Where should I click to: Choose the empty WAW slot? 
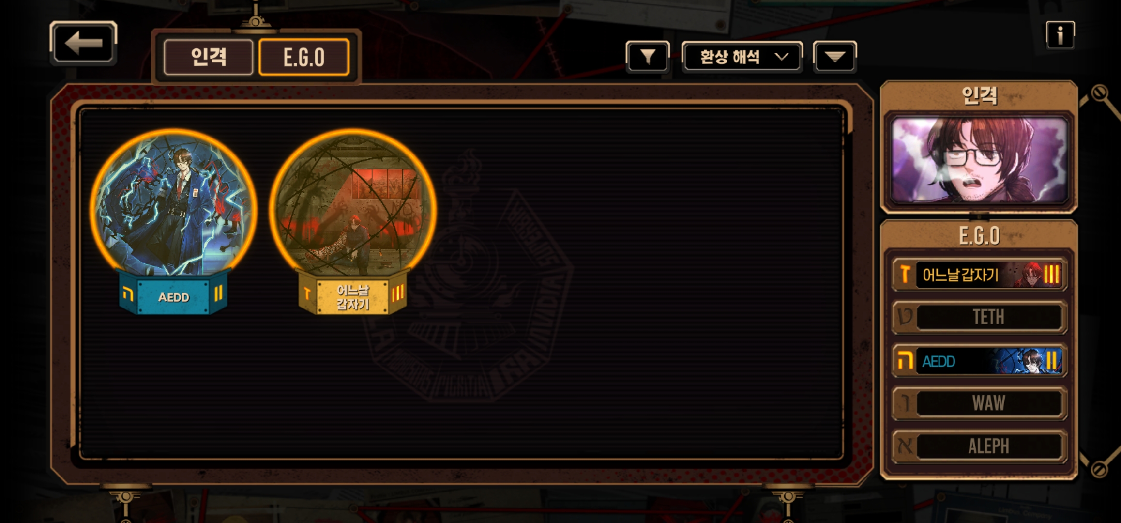(x=980, y=403)
